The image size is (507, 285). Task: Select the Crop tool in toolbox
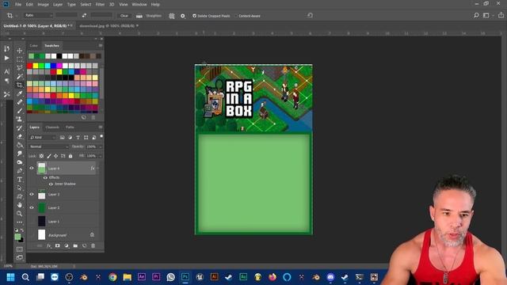click(19, 85)
